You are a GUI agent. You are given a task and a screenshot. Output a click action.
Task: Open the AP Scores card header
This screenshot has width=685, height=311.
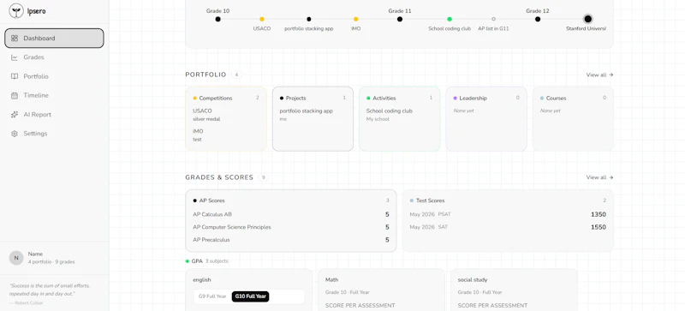coord(291,200)
